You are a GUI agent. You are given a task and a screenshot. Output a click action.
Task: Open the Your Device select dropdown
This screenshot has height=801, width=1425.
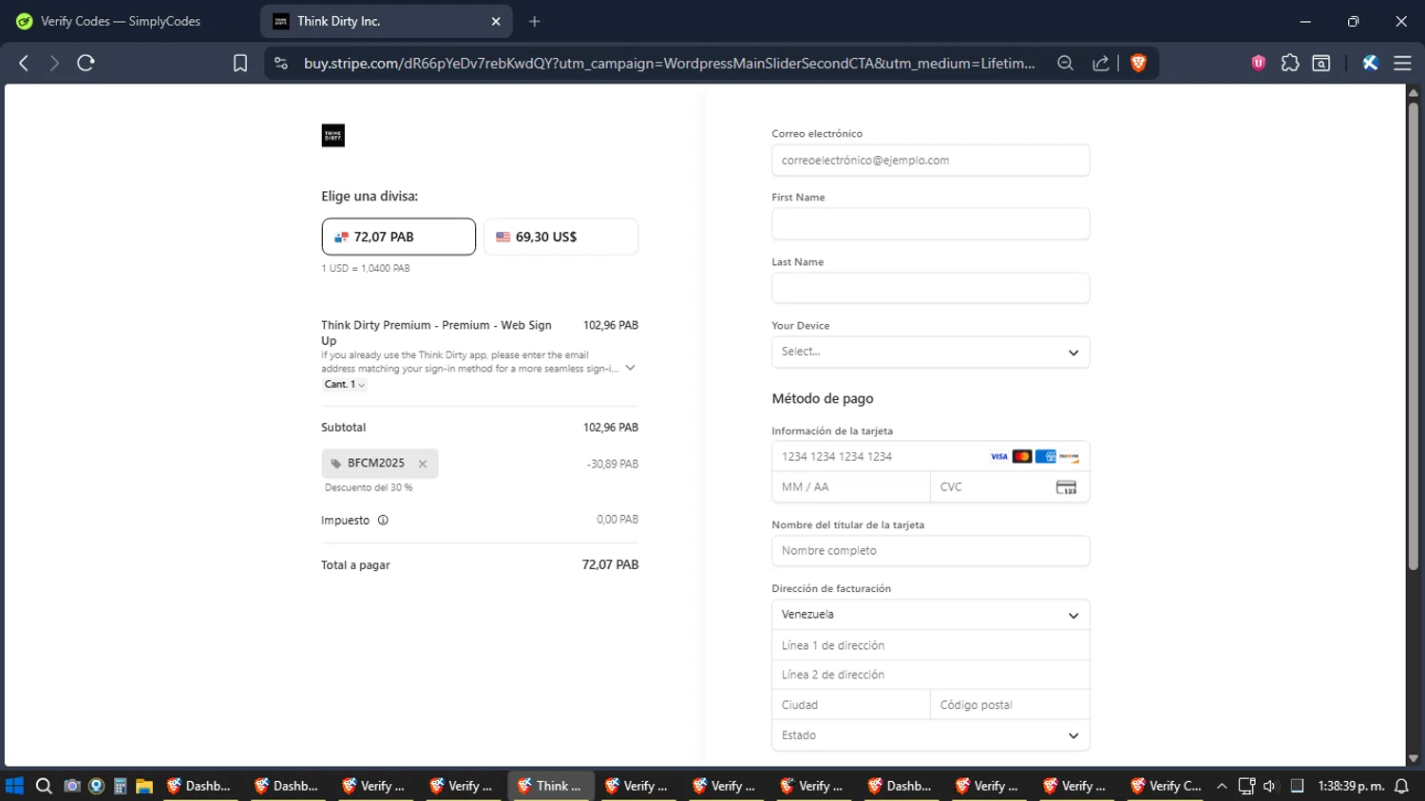(x=930, y=352)
